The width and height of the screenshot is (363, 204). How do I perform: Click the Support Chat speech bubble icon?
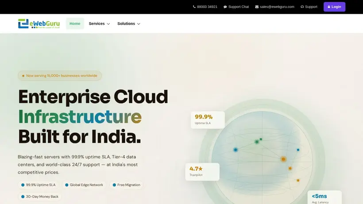[x=225, y=7]
